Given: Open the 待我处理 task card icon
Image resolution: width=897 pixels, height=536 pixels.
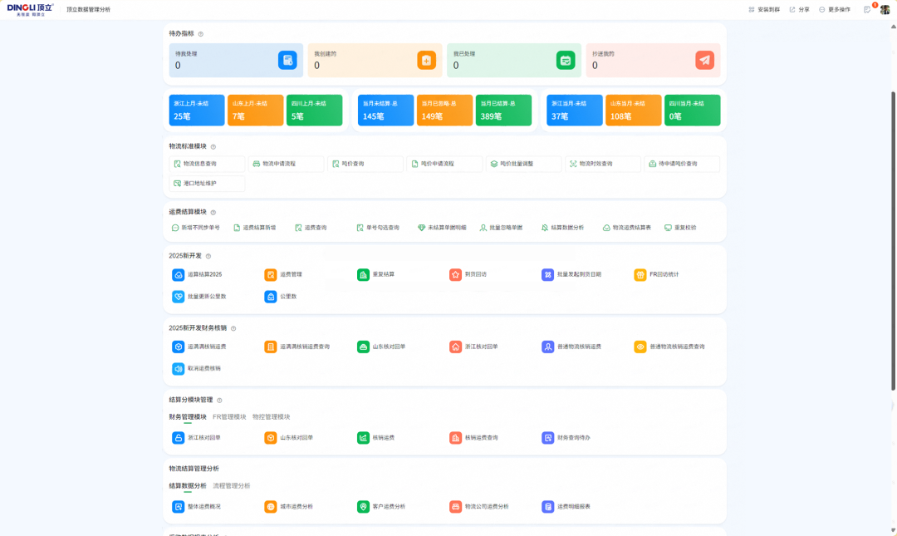Looking at the screenshot, I should 287,60.
